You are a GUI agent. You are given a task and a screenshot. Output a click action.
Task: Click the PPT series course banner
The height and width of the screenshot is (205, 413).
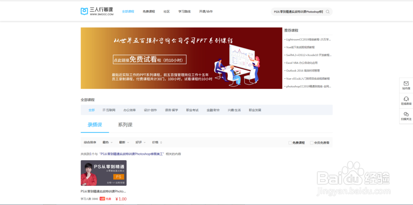[x=181, y=58]
